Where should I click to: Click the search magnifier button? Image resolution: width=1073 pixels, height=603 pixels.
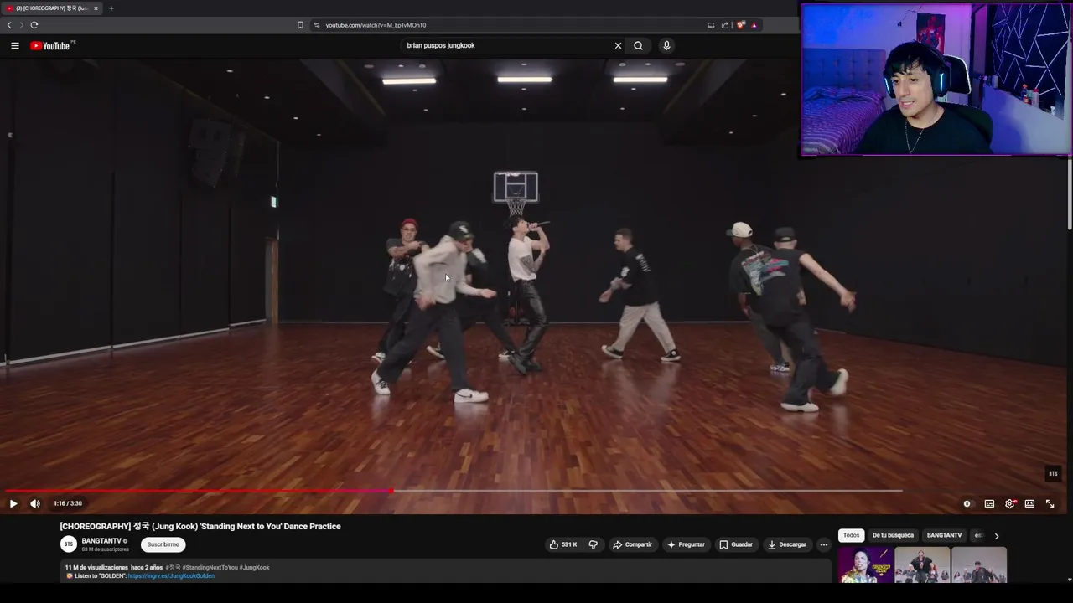tap(638, 45)
